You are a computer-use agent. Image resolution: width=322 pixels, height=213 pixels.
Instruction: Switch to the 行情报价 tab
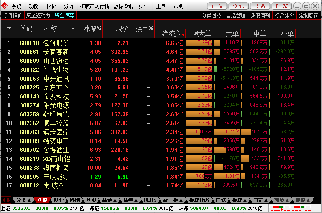12,16
